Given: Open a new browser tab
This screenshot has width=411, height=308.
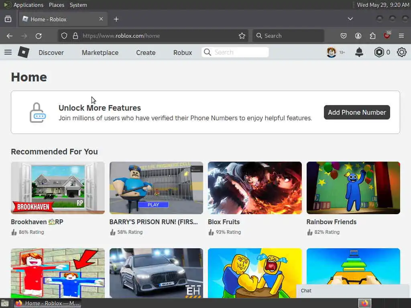Looking at the screenshot, I should pyautogui.click(x=116, y=19).
